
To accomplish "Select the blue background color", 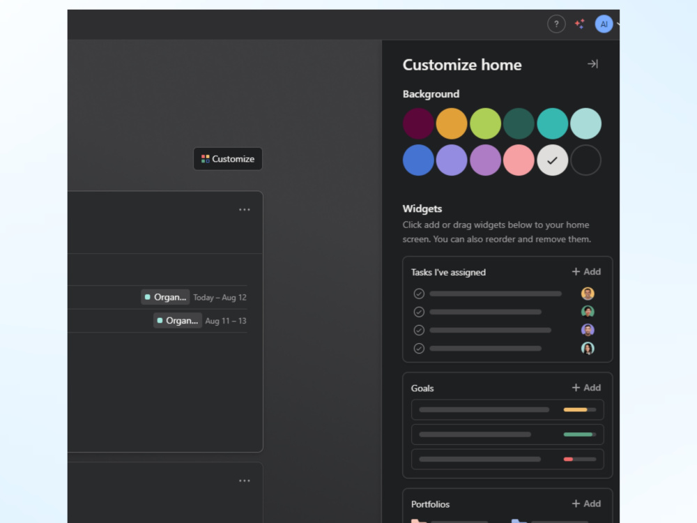I will [x=418, y=160].
